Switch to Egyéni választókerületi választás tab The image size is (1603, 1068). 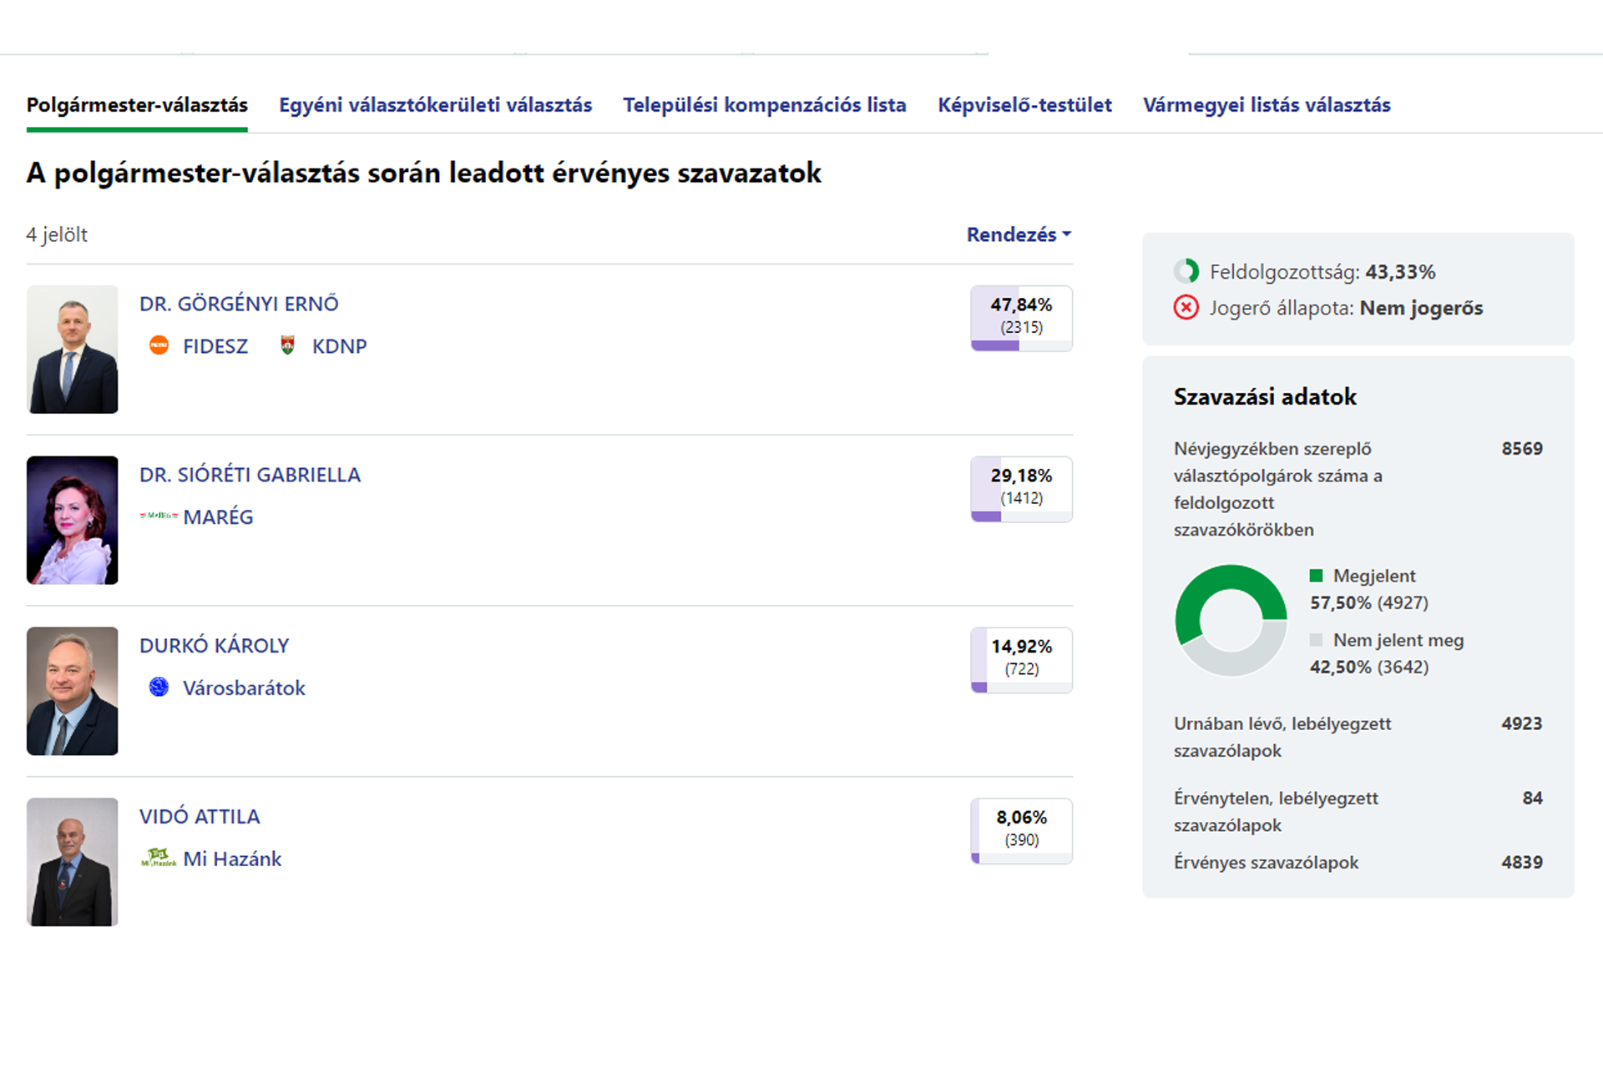435,105
